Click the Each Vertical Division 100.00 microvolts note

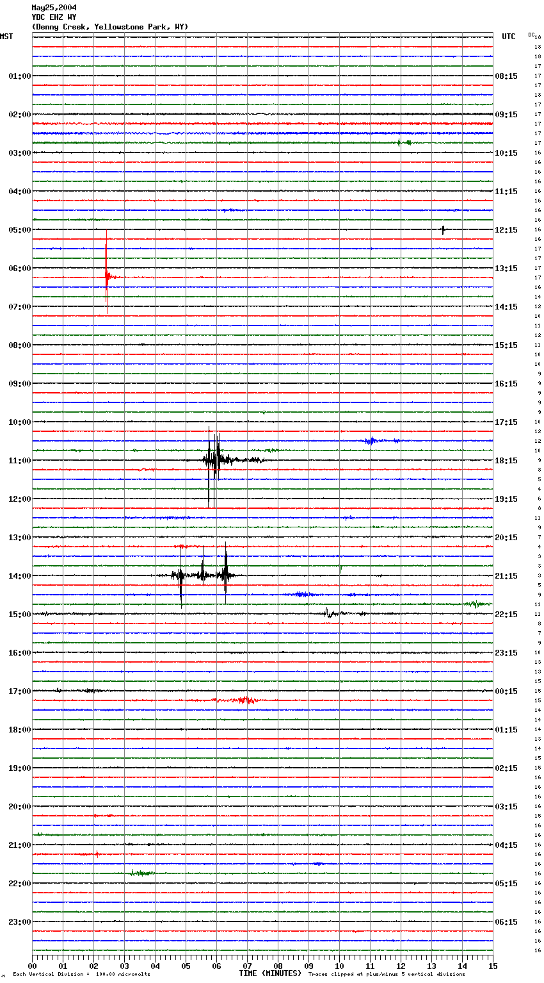(81, 975)
